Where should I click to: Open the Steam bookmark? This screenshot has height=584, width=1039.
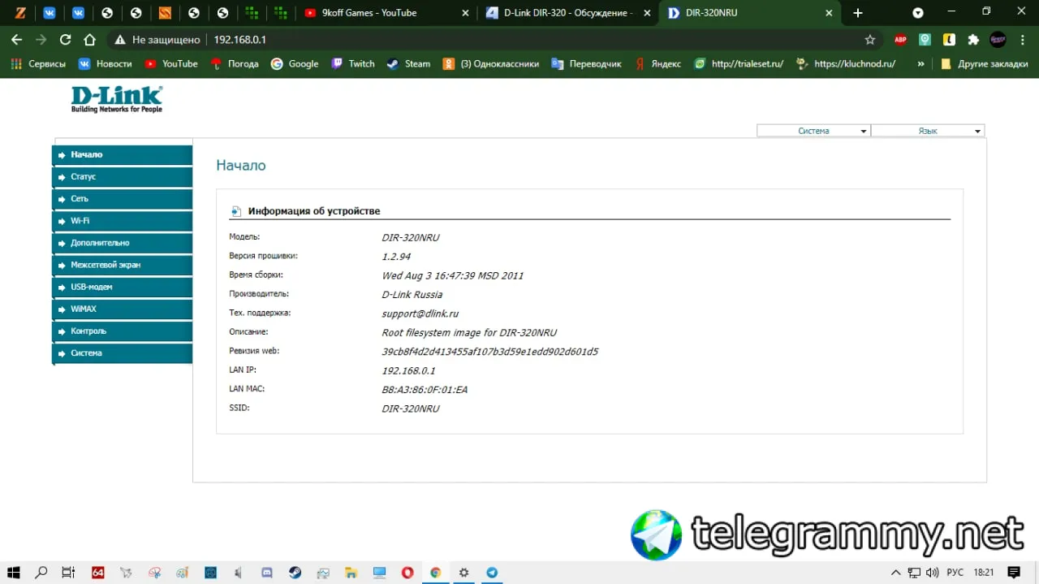point(408,63)
